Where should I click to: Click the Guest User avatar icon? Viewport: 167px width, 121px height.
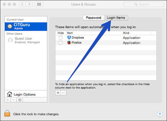[x=10, y=40]
